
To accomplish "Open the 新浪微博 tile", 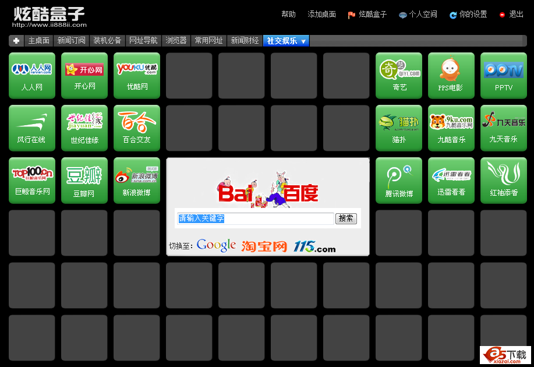I will coord(137,180).
